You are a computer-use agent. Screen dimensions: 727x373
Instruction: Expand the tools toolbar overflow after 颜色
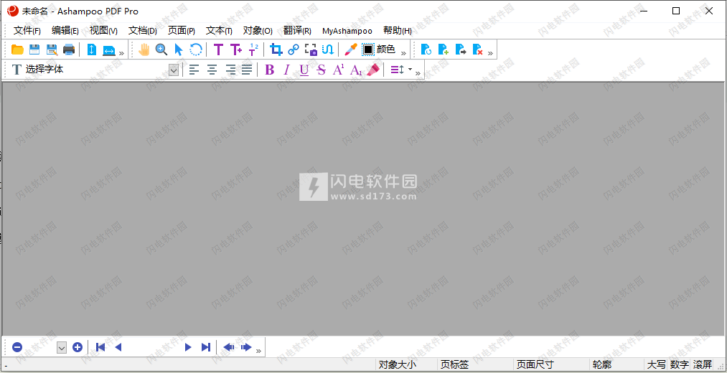[x=403, y=53]
